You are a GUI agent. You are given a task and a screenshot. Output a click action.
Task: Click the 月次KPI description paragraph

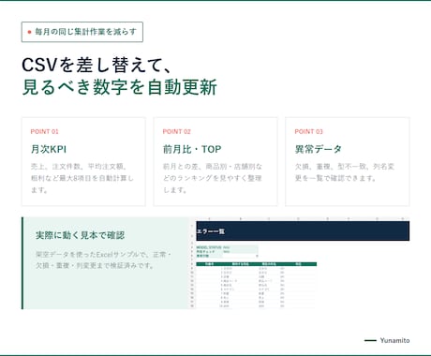(82, 178)
